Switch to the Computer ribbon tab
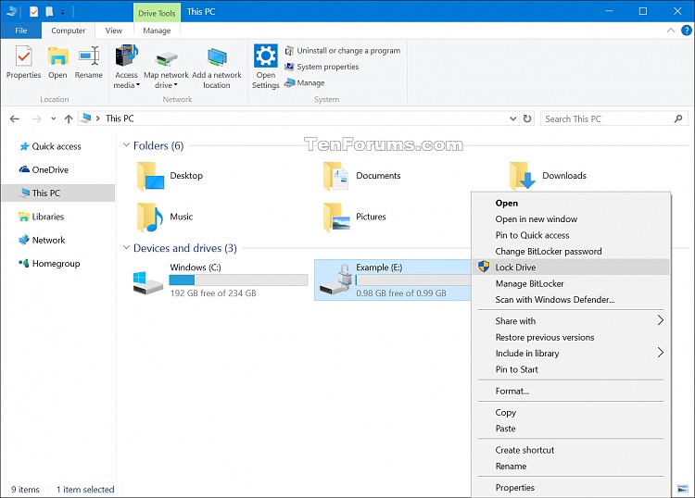Viewport: 695px width, 498px height. tap(69, 31)
